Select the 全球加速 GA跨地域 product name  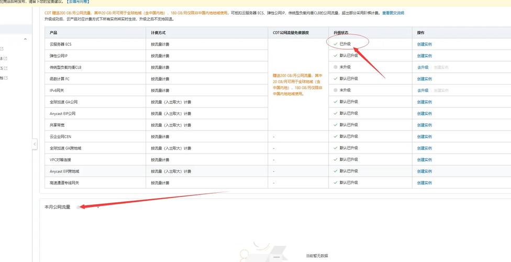(65, 148)
